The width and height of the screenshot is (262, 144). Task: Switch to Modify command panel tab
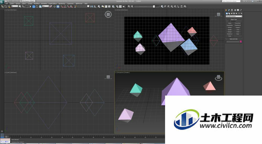tap(229, 10)
